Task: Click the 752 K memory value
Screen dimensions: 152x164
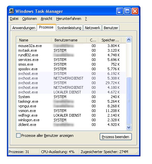Action: pos(115,64)
